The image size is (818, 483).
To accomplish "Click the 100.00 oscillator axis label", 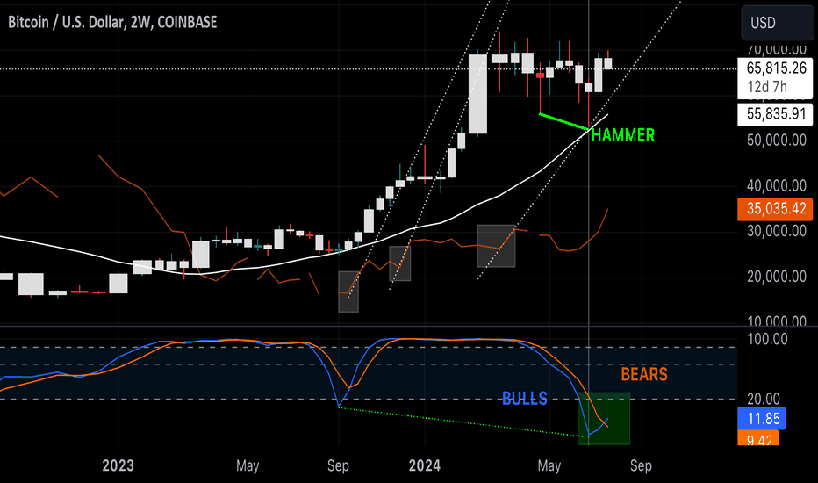I will click(767, 339).
